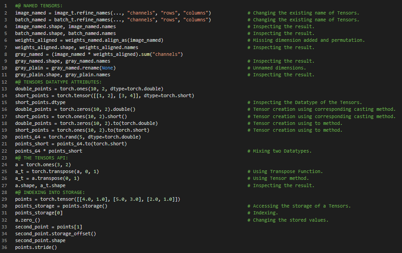Click the '#@ THE TENSORS API:' header

[41, 158]
